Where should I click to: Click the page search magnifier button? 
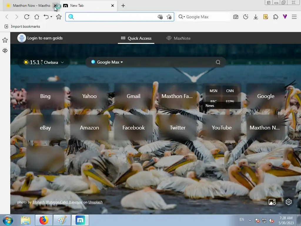(218, 62)
